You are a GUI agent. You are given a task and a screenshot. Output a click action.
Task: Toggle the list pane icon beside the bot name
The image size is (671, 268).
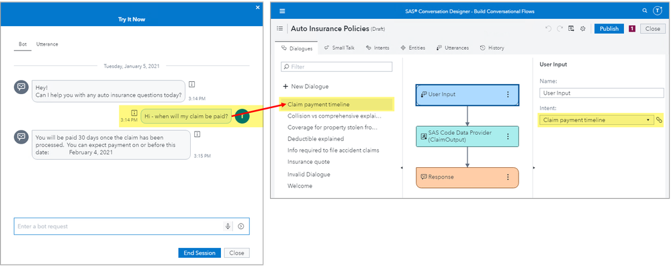[x=280, y=29]
